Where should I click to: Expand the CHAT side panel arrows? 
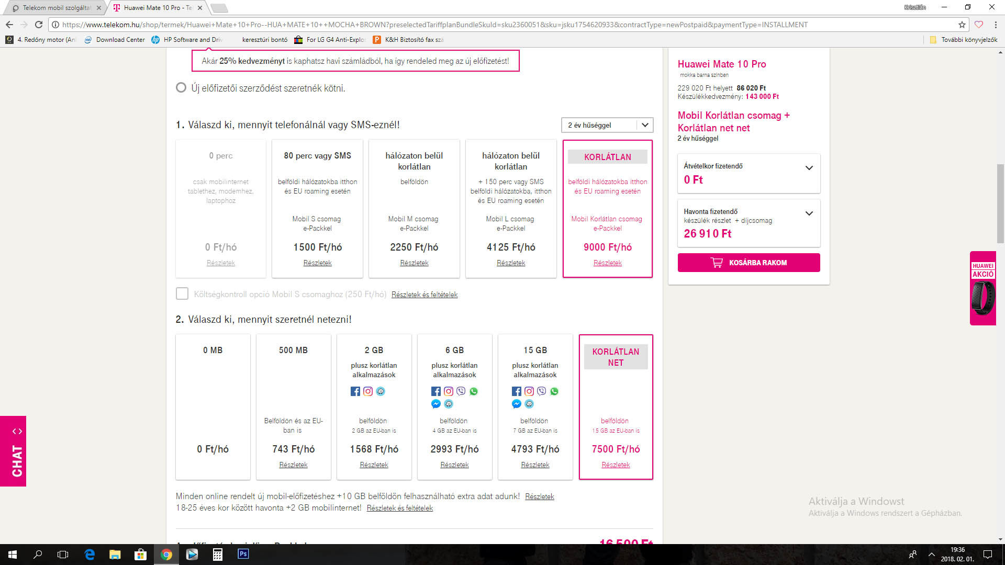pyautogui.click(x=17, y=431)
